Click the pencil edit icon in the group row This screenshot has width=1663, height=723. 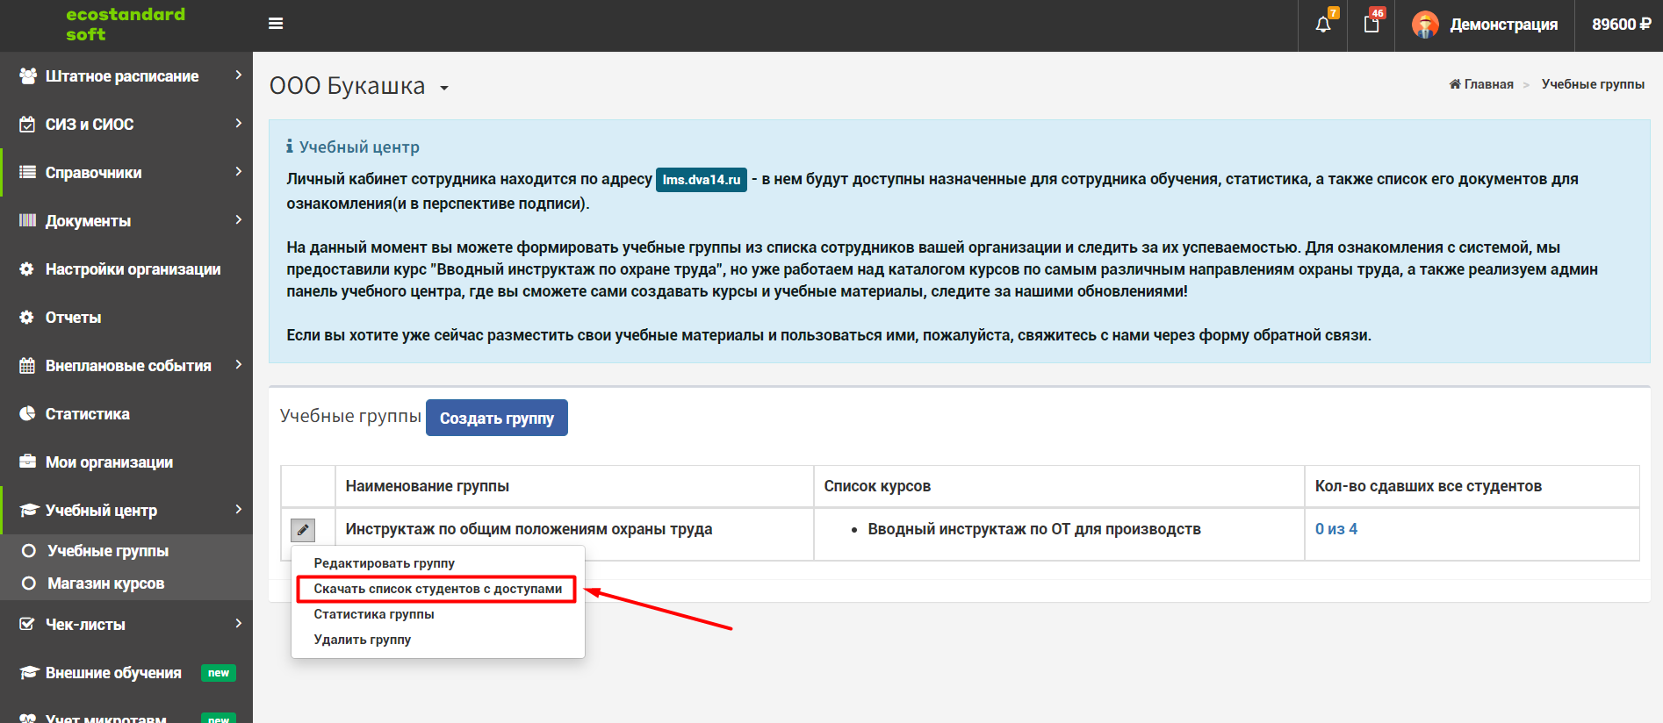[303, 530]
